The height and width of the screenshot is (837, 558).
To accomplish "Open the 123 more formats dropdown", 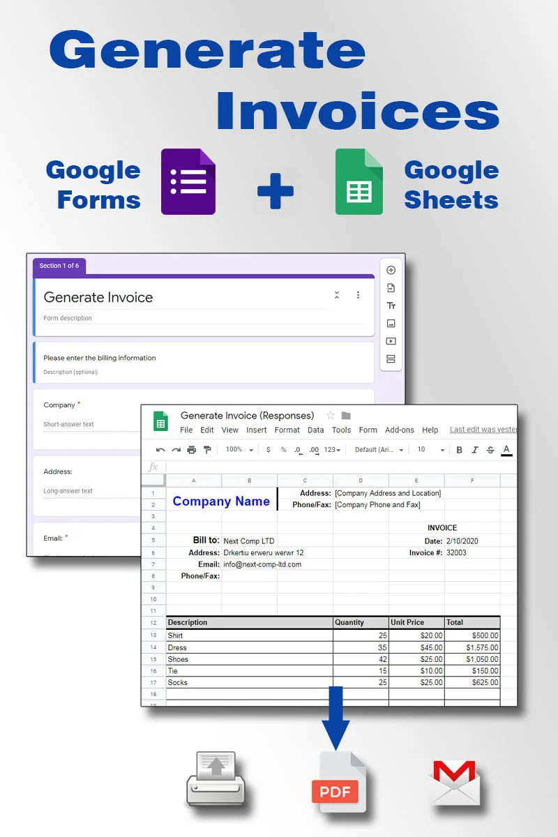I will click(x=332, y=450).
